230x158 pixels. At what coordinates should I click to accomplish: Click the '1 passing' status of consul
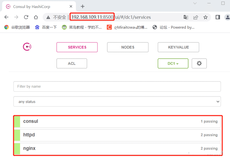[x=209, y=121]
